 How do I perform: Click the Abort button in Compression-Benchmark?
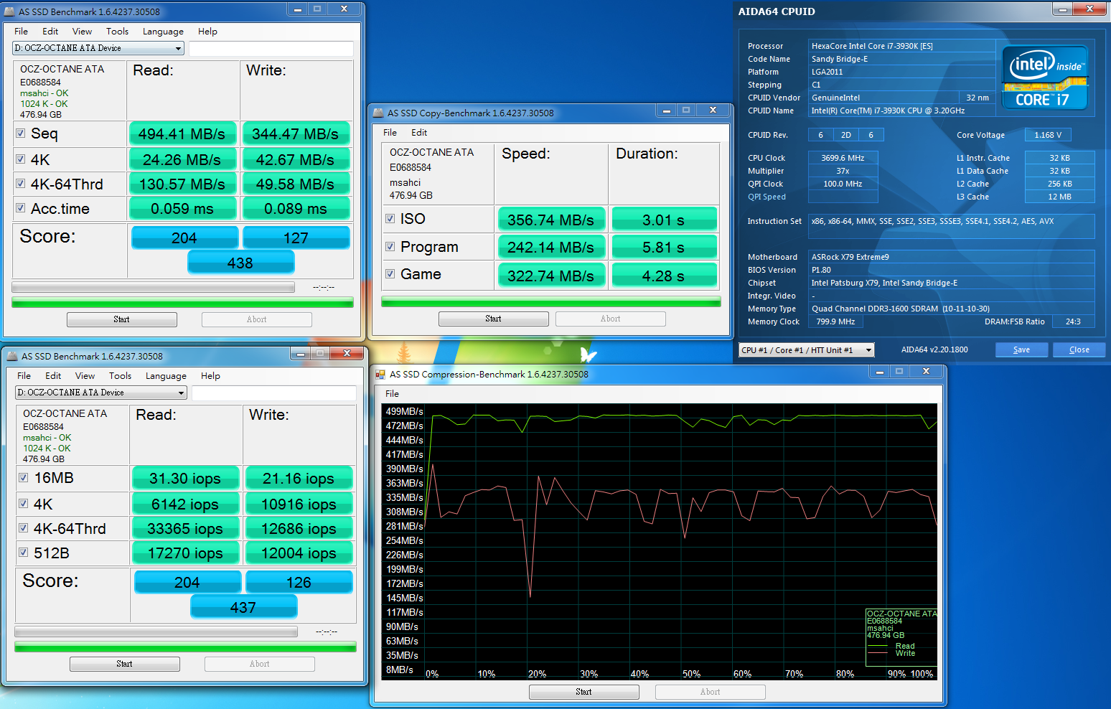711,692
